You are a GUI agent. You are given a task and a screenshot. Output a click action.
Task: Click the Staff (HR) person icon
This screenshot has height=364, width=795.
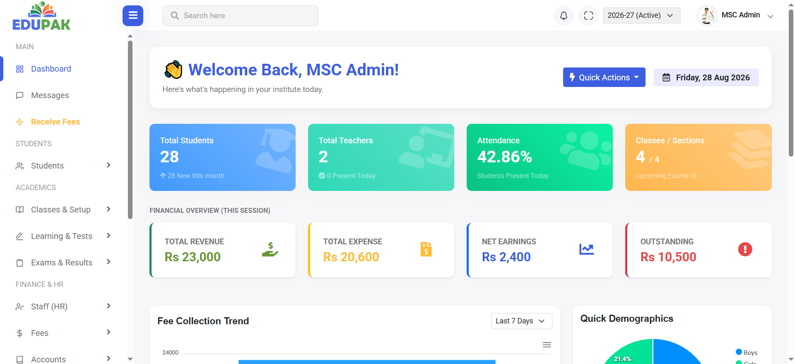coord(19,307)
